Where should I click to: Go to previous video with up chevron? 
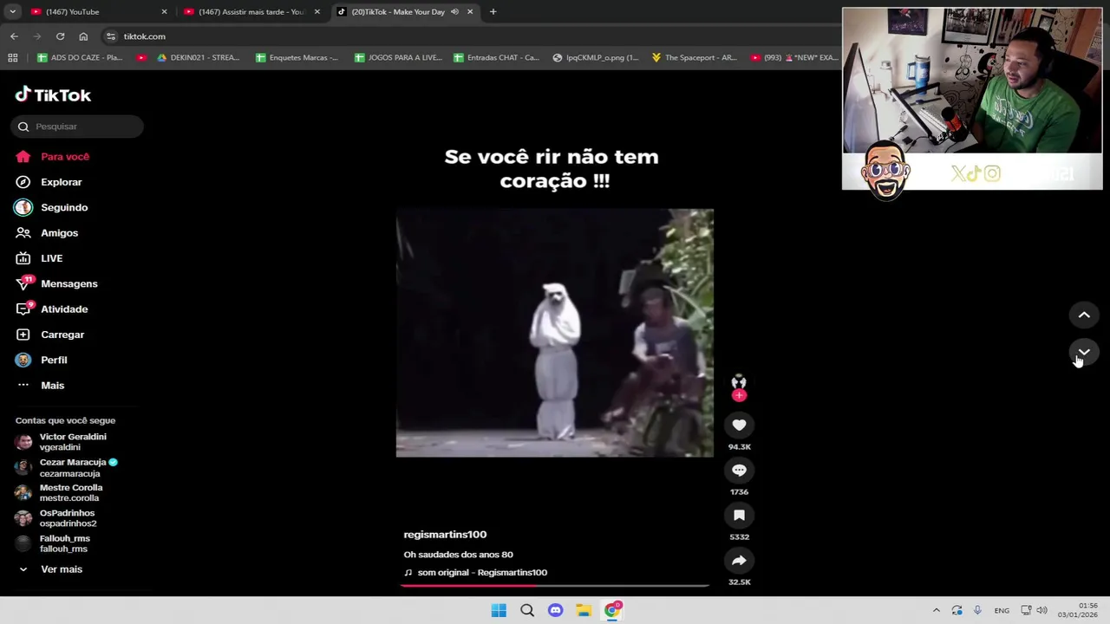[1084, 315]
